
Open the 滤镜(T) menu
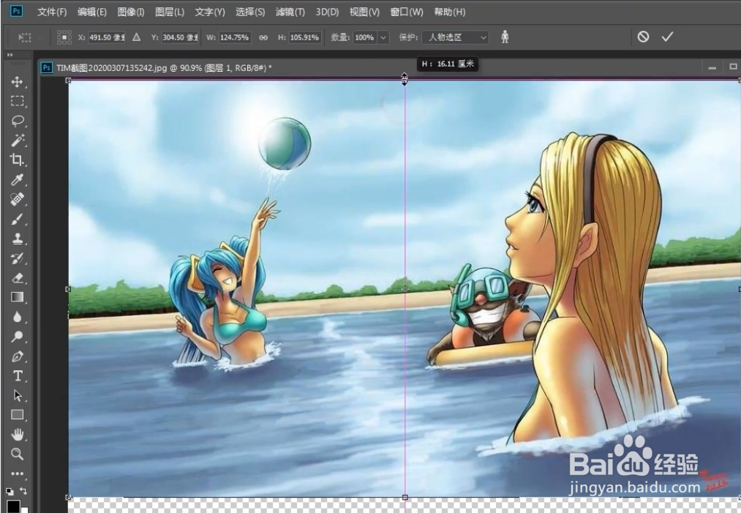[x=290, y=12]
